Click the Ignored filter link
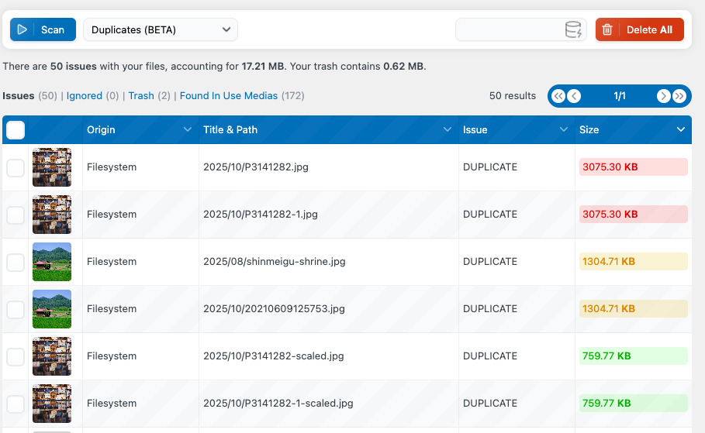 pyautogui.click(x=85, y=96)
